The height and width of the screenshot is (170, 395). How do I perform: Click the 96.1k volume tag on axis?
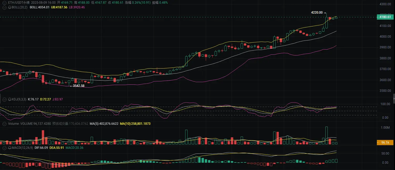coord(385,143)
